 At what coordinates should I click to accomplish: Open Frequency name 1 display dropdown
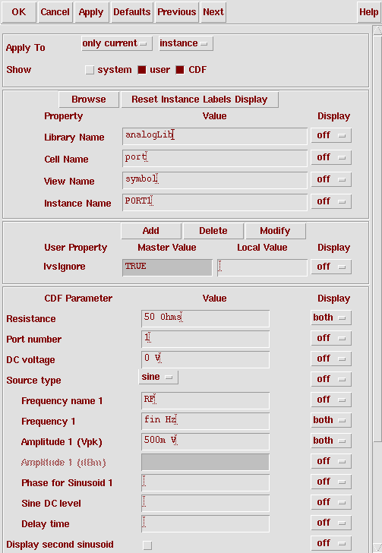coord(331,400)
